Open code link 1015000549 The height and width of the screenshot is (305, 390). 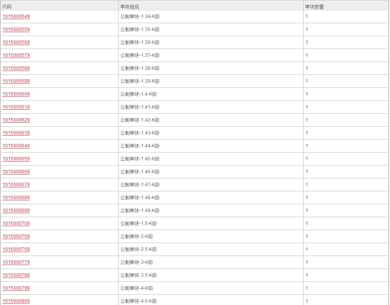click(x=16, y=16)
